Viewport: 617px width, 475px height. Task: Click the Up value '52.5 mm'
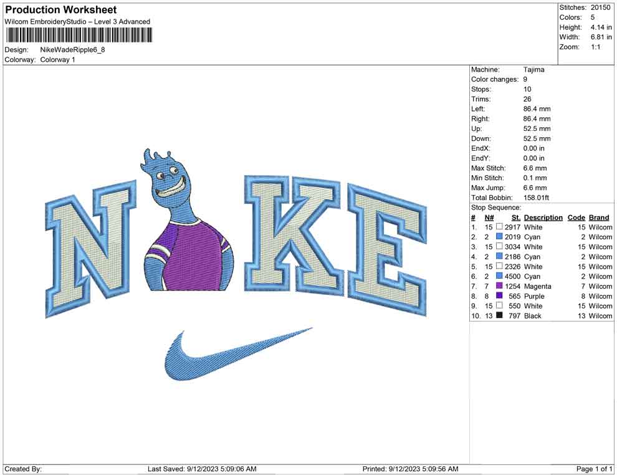pyautogui.click(x=537, y=128)
